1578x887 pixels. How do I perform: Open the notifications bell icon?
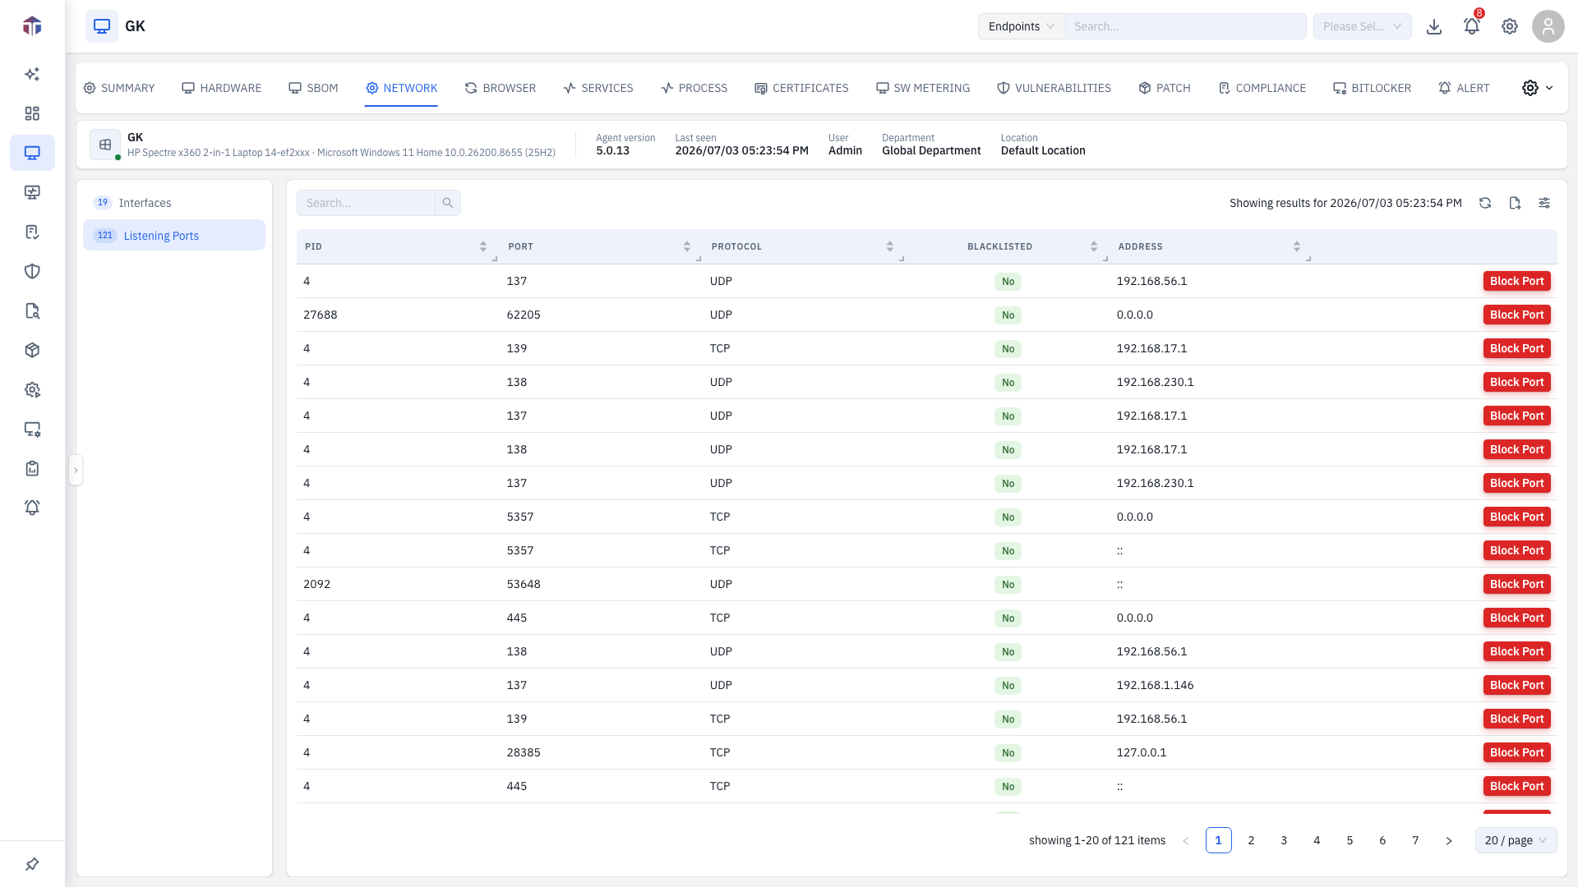coord(1471,26)
